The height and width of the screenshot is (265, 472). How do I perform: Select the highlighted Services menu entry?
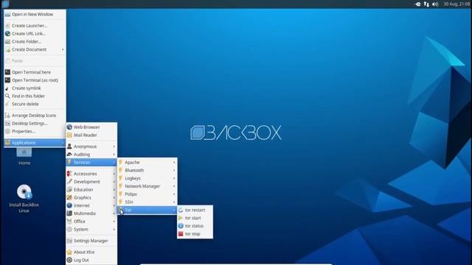point(91,162)
